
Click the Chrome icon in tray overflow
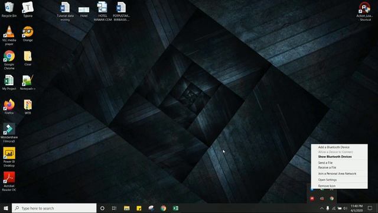point(332,199)
